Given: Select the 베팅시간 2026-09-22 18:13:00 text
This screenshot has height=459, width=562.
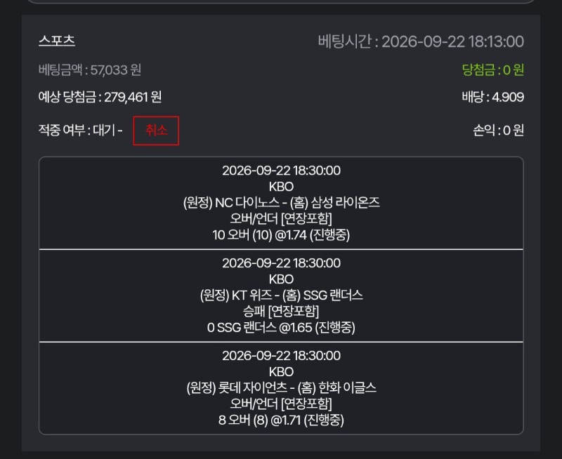Looking at the screenshot, I should [x=421, y=41].
